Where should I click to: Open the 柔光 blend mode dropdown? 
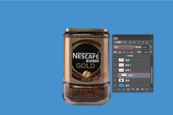(x=123, y=47)
